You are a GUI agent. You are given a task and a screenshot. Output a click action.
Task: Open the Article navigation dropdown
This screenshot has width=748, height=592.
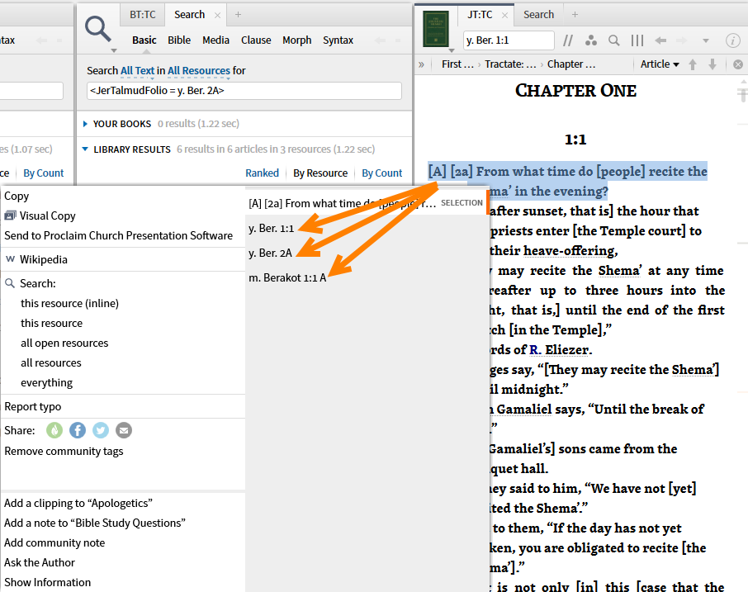coord(660,64)
